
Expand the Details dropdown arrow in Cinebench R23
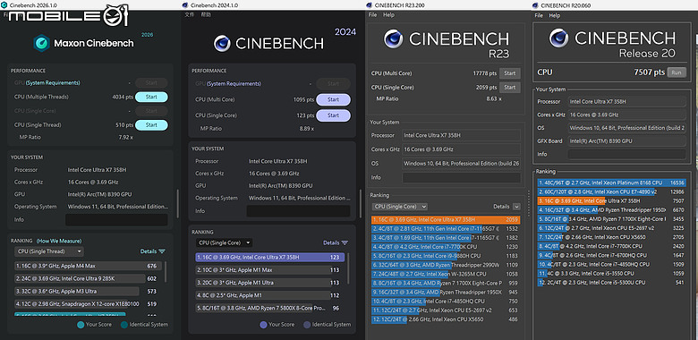coord(516,207)
